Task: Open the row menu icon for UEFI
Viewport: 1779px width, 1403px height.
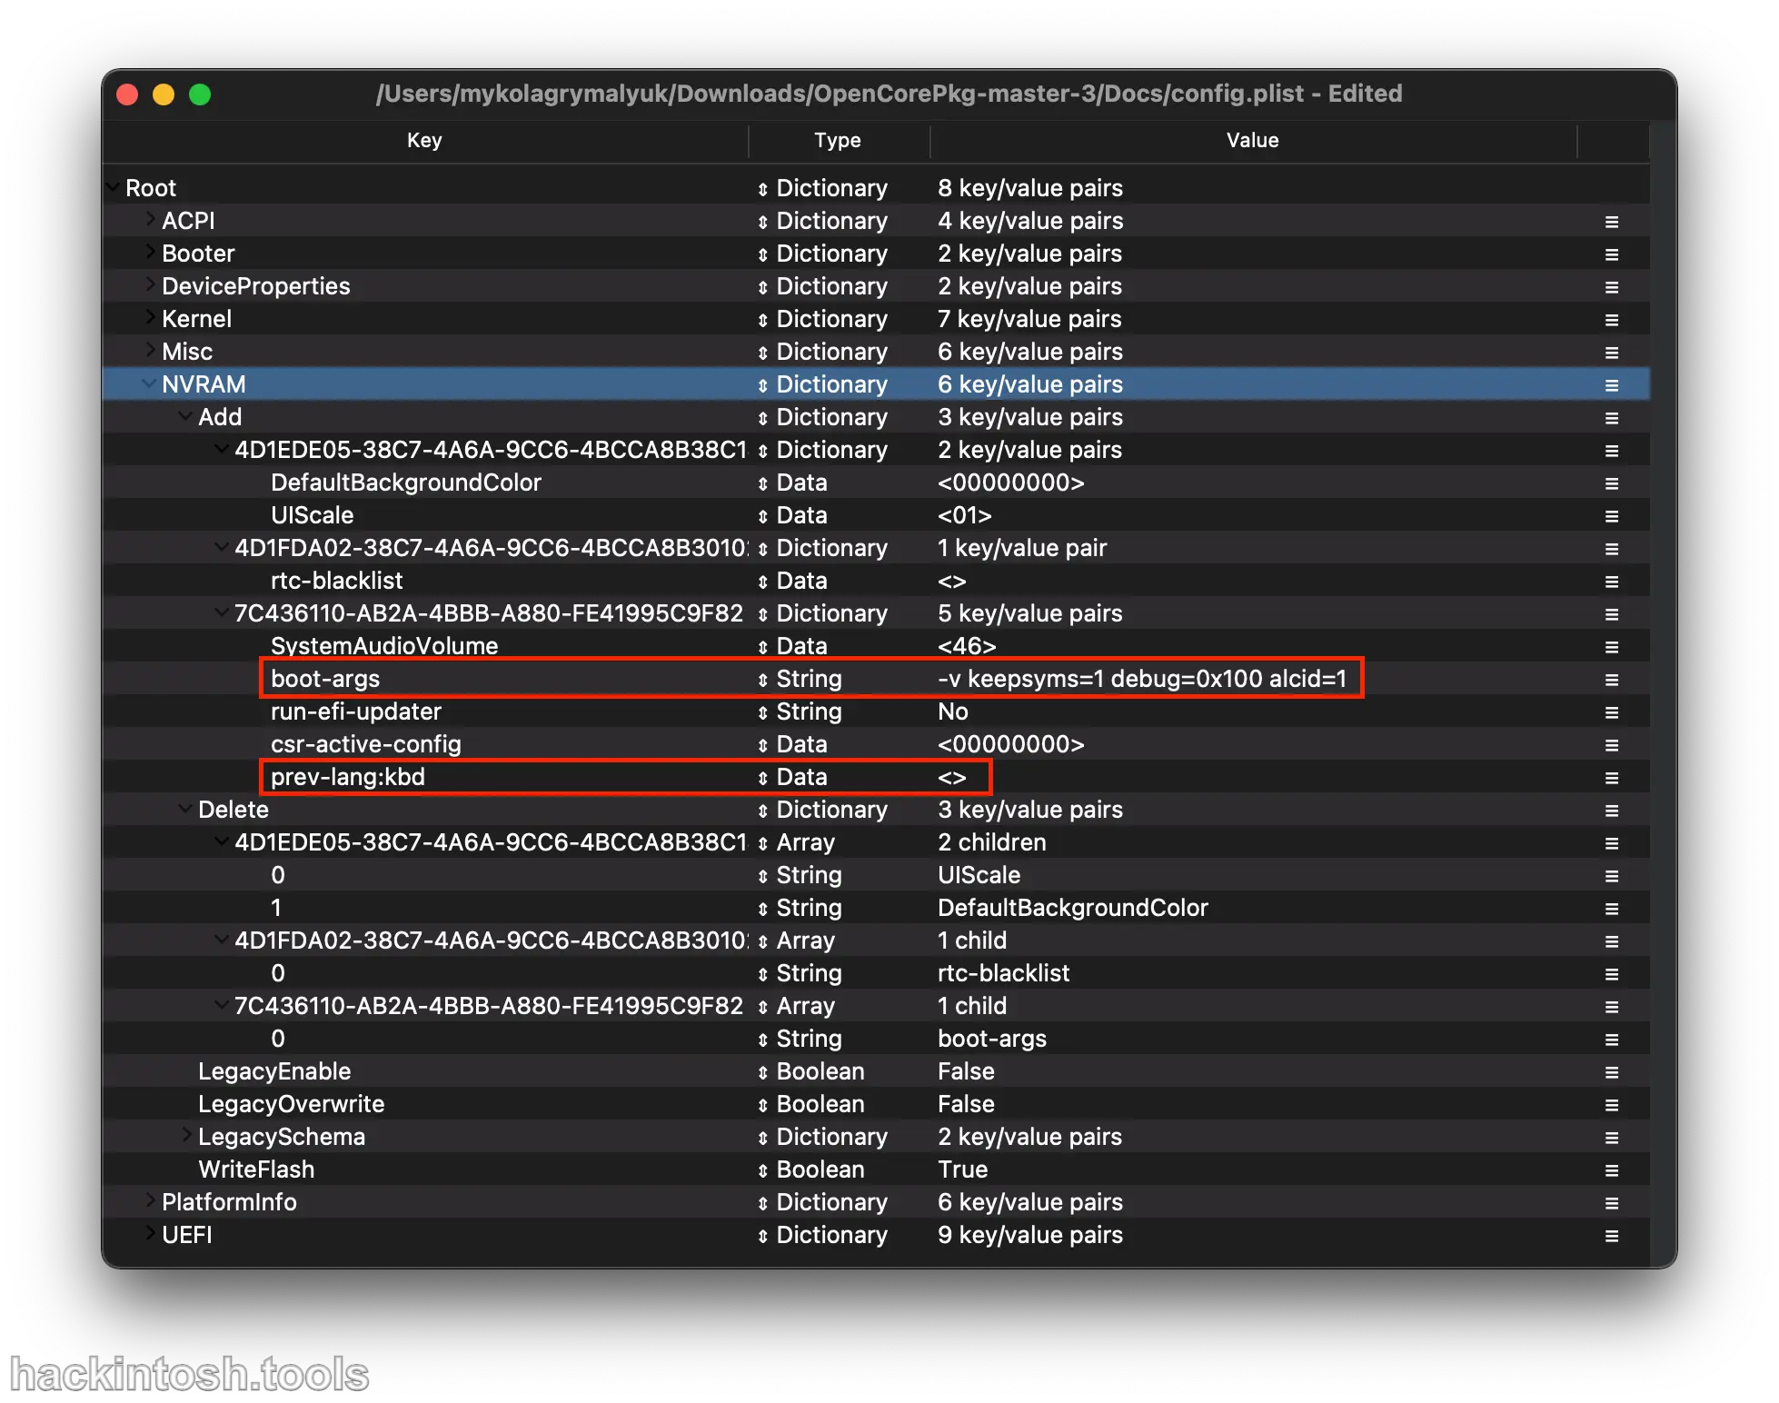Action: [1611, 1236]
